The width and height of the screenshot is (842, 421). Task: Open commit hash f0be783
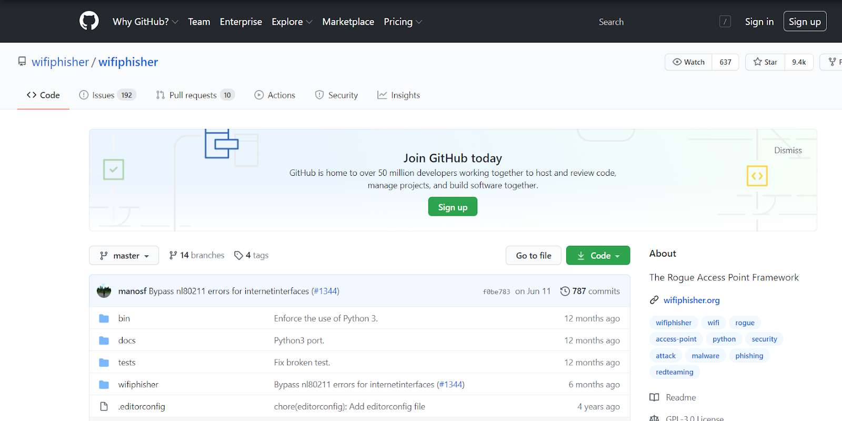496,292
